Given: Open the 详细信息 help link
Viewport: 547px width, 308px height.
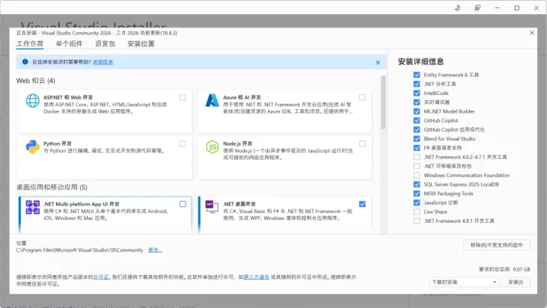Looking at the screenshot, I should click(x=103, y=62).
